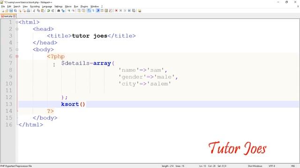Toggle synchronized horizontal scrolling
The width and height of the screenshot is (300, 168).
[x=83, y=11]
